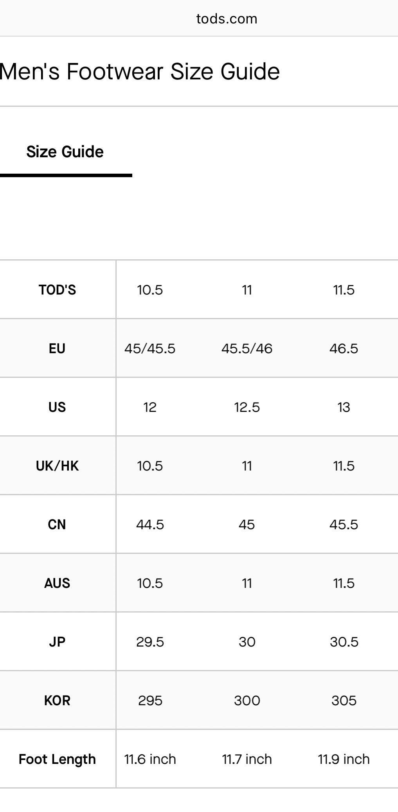Select the JP row label
398x812 pixels.
(x=57, y=642)
